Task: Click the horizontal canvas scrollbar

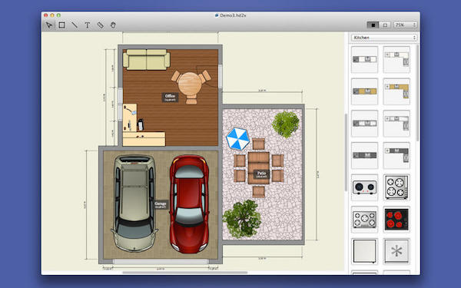Action: point(185,273)
